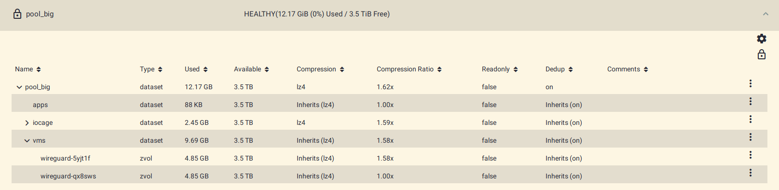This screenshot has width=779, height=190.
Task: Open three-dot menu for apps dataset
Action: coord(751,101)
